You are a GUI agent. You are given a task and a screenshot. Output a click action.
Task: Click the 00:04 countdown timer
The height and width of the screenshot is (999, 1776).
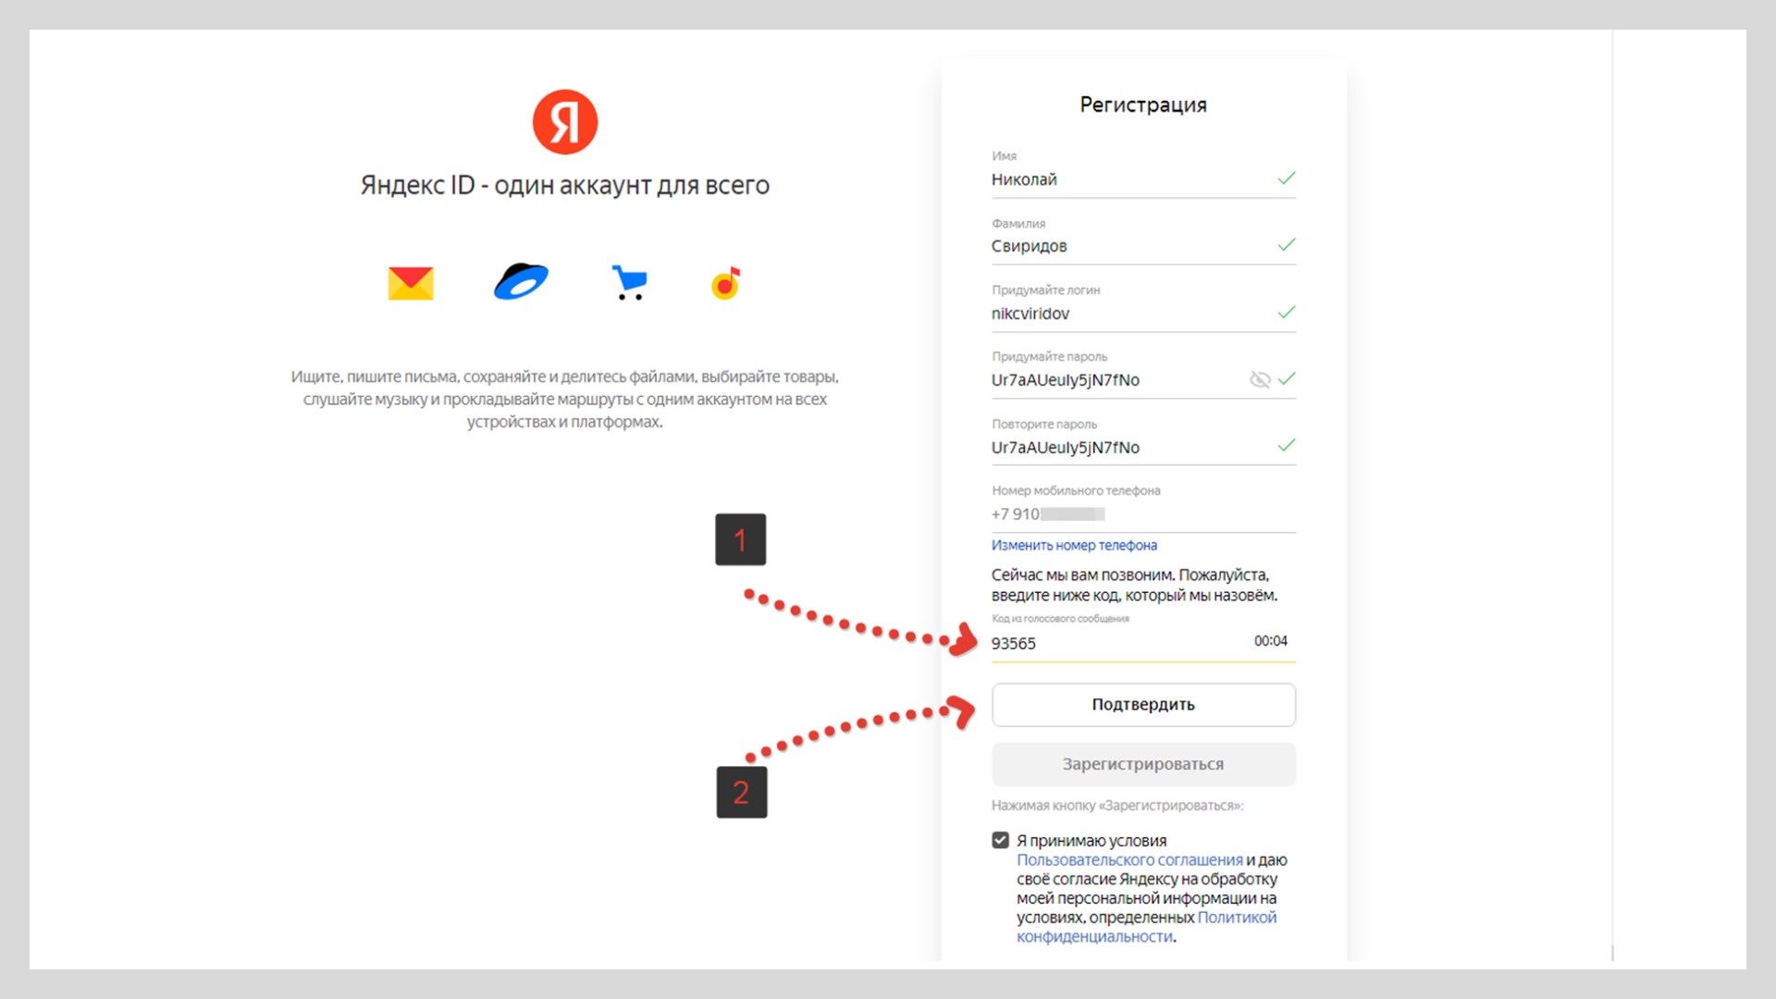(x=1270, y=641)
